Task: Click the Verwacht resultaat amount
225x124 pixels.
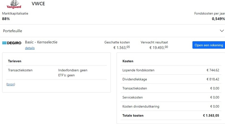Action: 158,48
